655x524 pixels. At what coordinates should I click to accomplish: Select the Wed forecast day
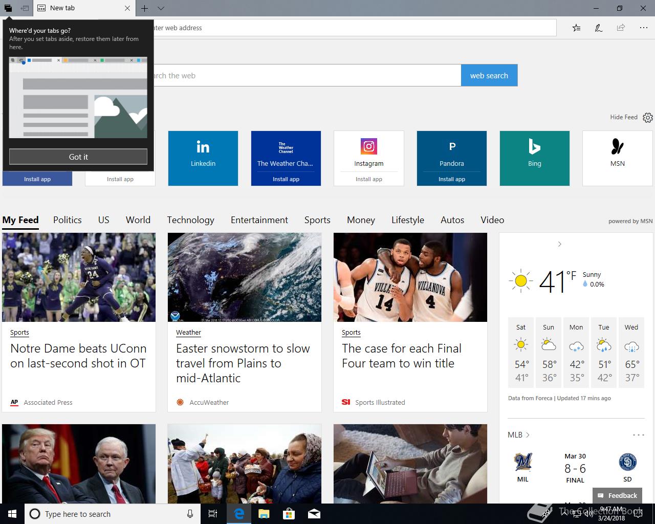click(631, 353)
